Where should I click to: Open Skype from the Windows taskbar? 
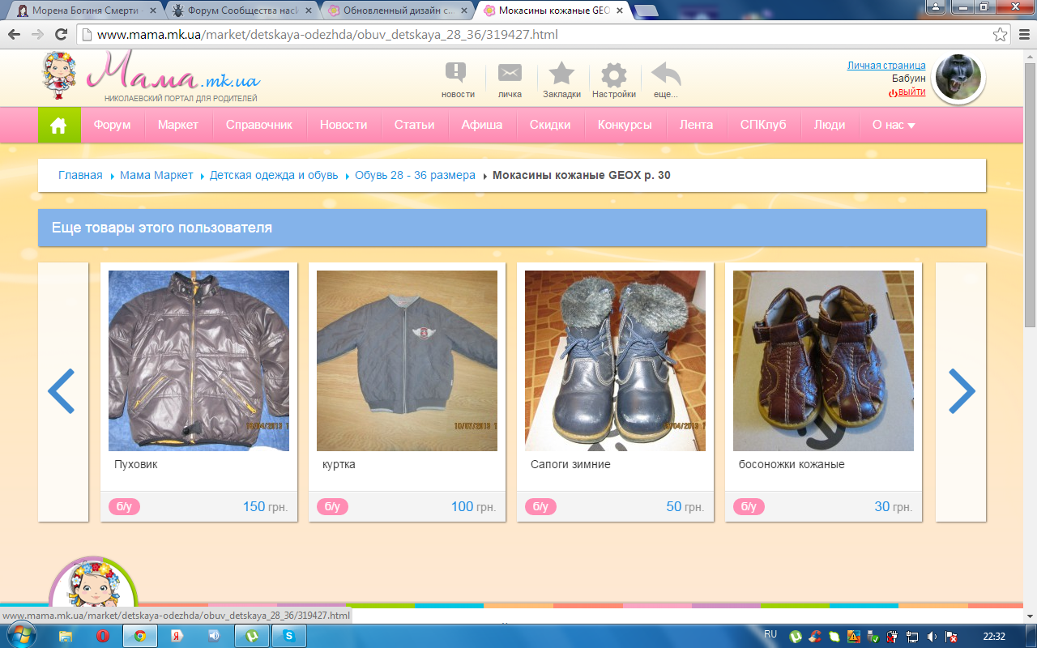pos(288,636)
